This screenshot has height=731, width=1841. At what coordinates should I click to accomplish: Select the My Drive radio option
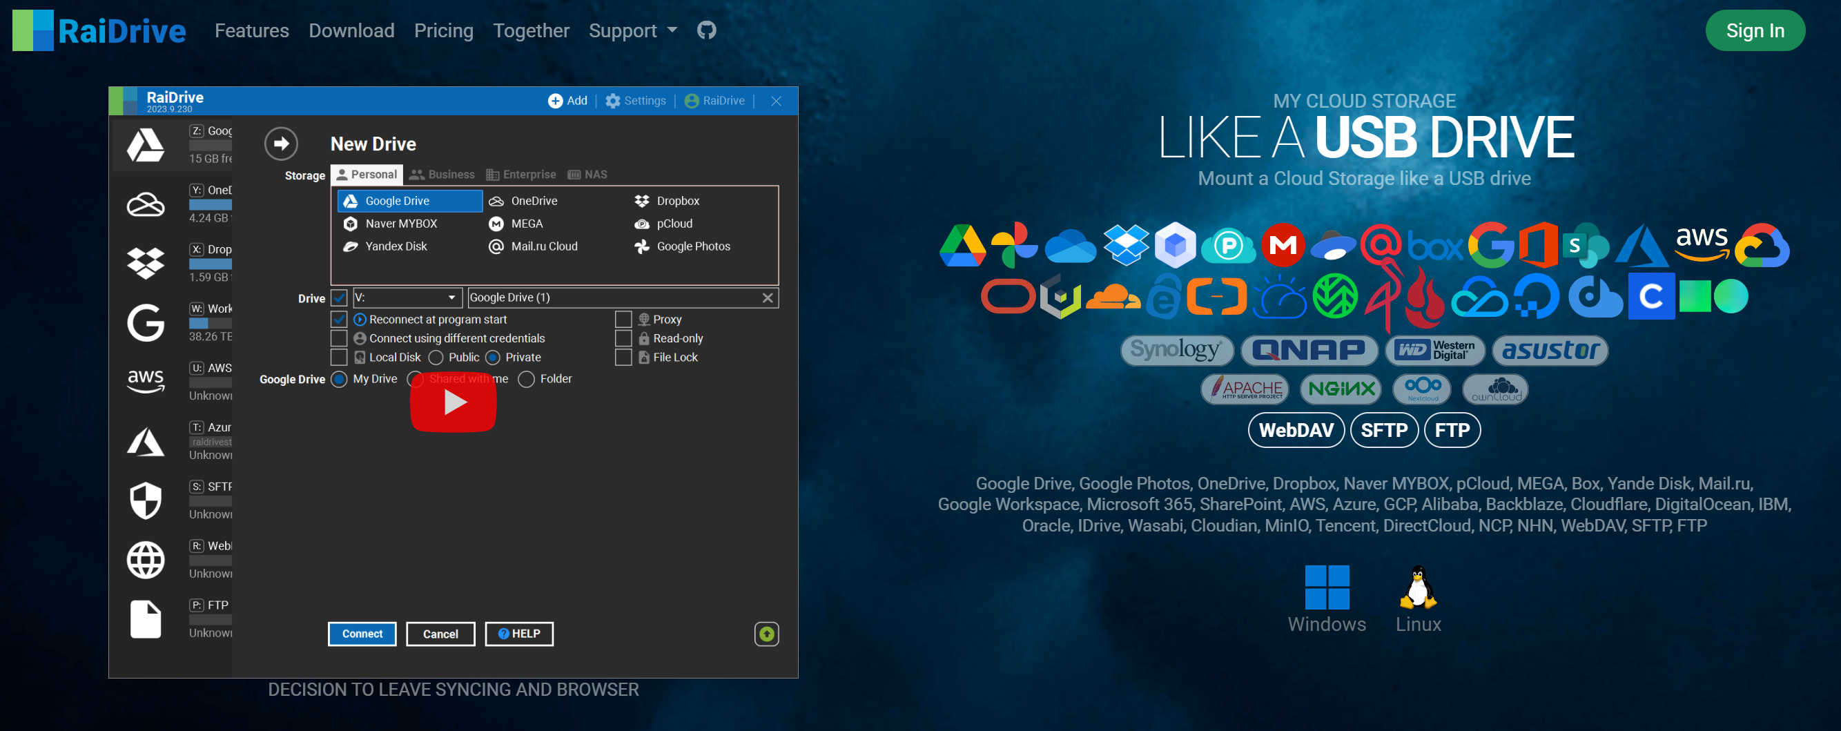click(x=340, y=379)
